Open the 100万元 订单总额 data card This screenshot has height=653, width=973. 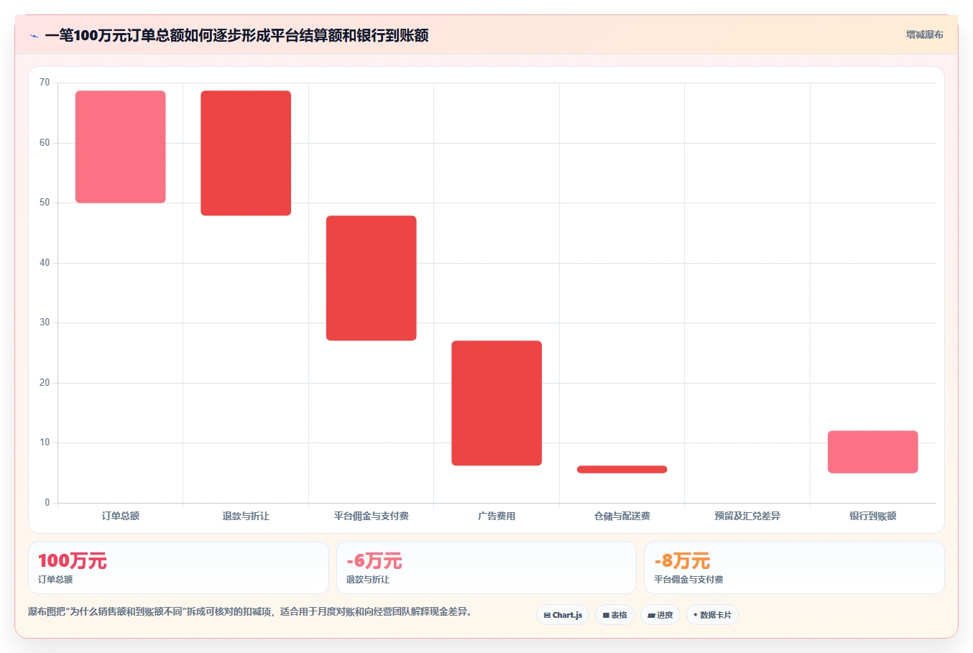pos(178,568)
